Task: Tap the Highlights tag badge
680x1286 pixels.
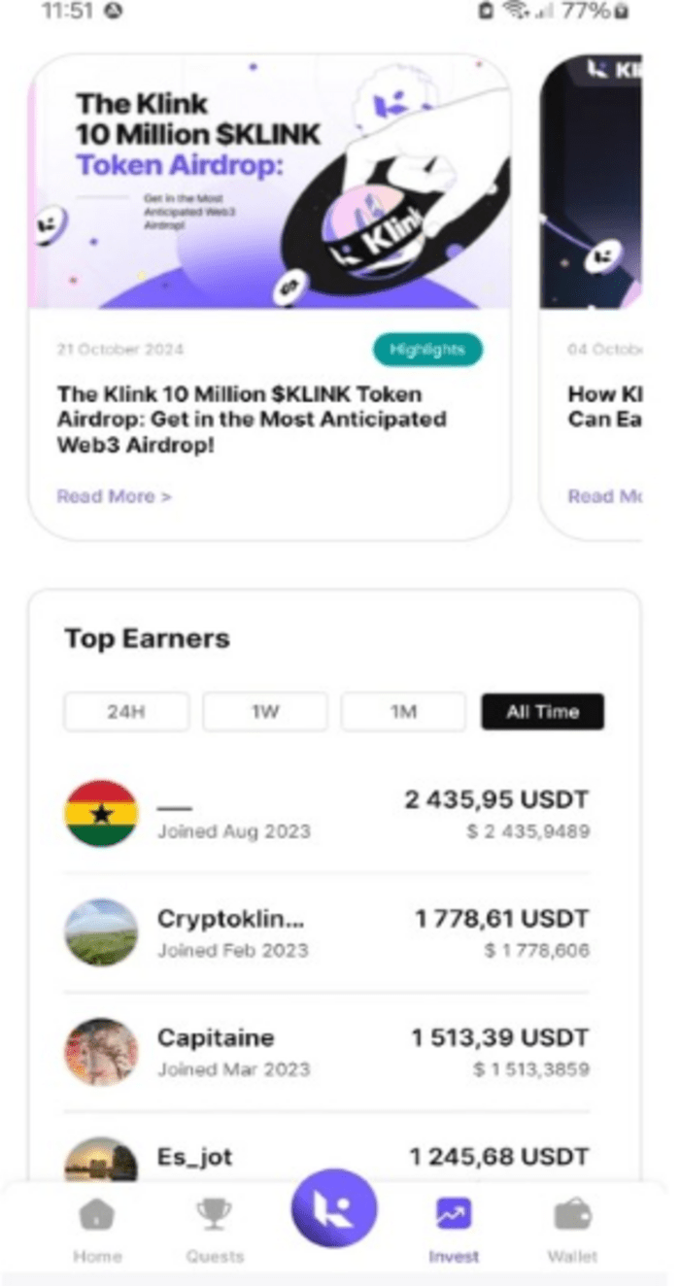Action: (x=427, y=350)
